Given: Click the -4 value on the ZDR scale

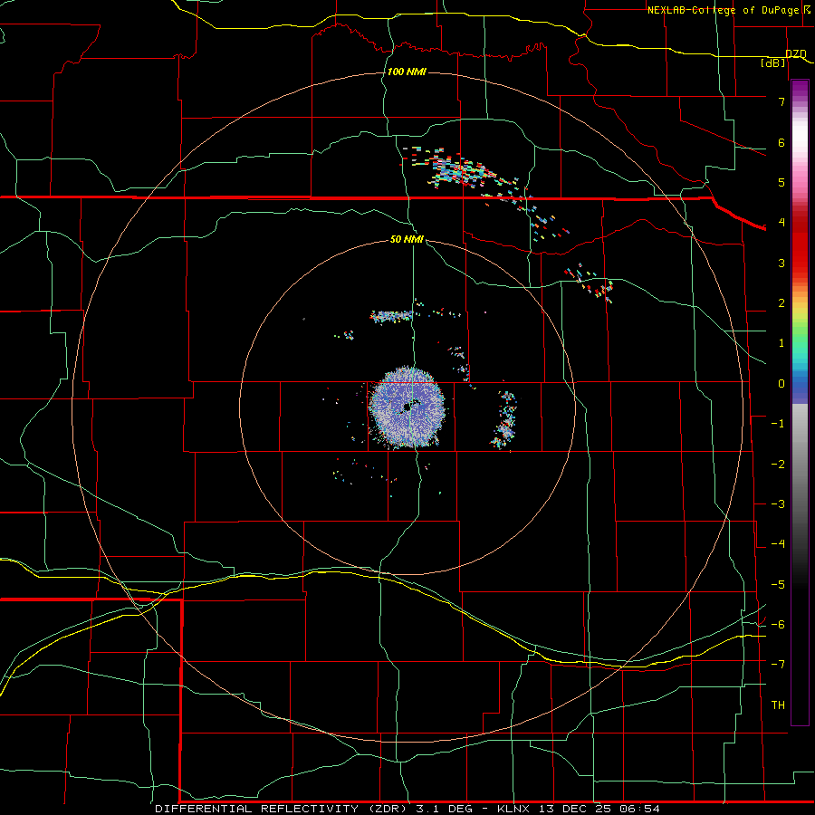Looking at the screenshot, I should (x=778, y=544).
